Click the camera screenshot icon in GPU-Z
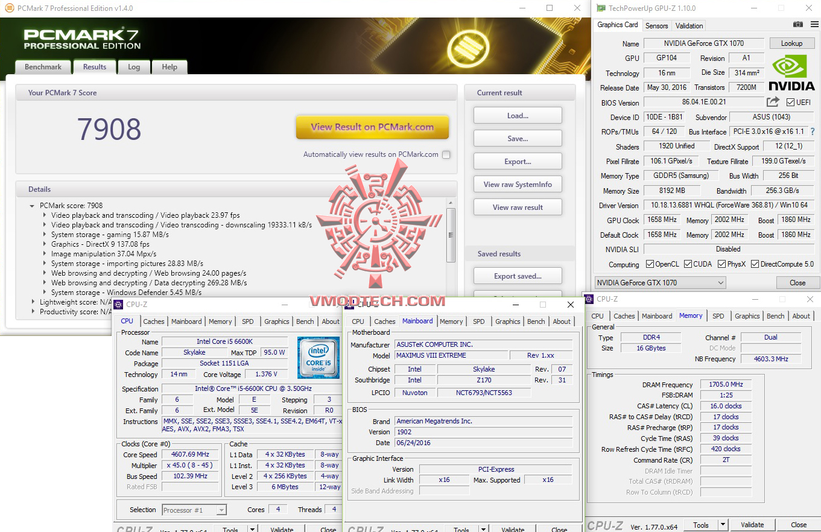 pyautogui.click(x=797, y=24)
